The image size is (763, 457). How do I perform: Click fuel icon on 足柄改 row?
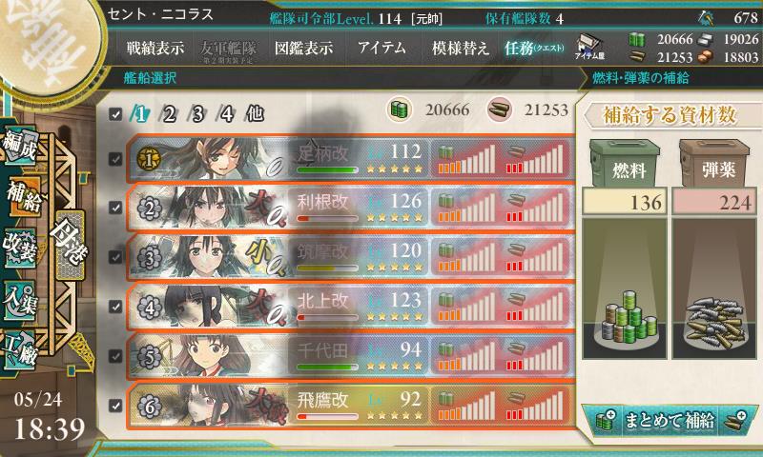click(x=445, y=153)
